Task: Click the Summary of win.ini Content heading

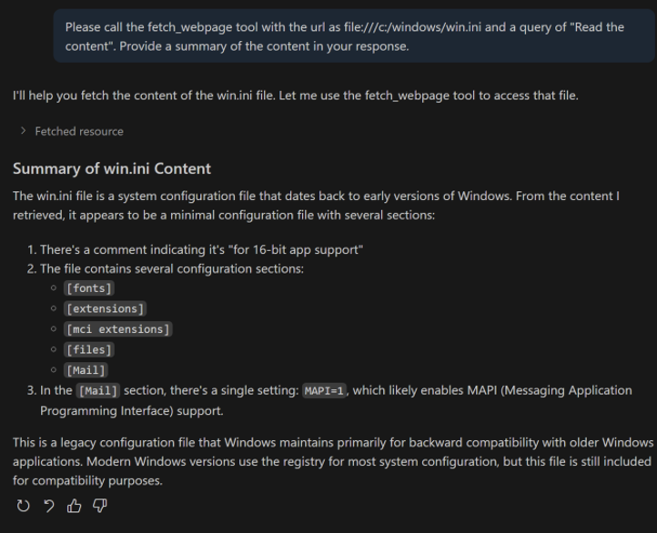Action: pos(112,168)
